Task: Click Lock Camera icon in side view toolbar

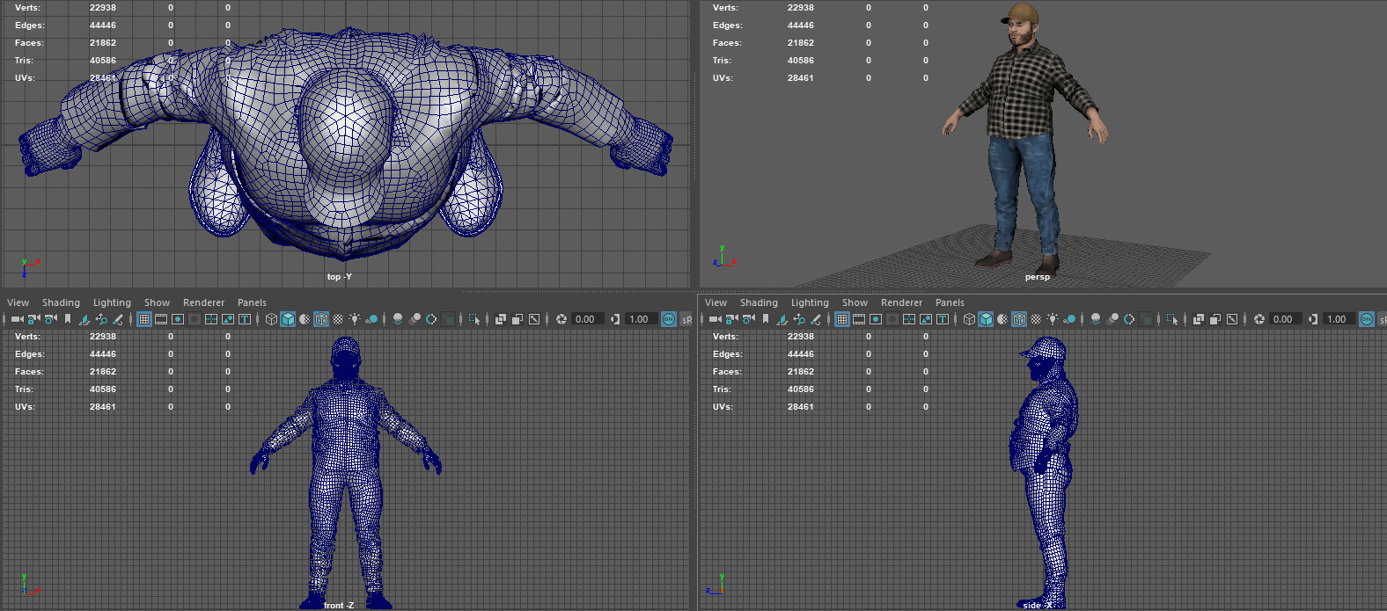Action: pos(731,319)
